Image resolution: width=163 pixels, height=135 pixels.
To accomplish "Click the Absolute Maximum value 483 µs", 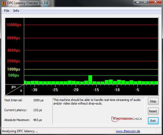I will pyautogui.click(x=38, y=120).
